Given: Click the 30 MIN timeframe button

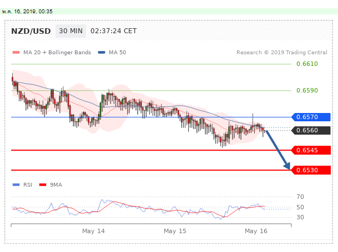Looking at the screenshot, I should tap(70, 31).
